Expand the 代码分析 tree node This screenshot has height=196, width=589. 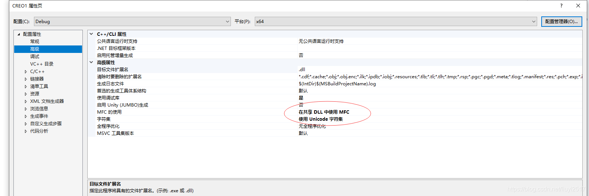pos(26,131)
